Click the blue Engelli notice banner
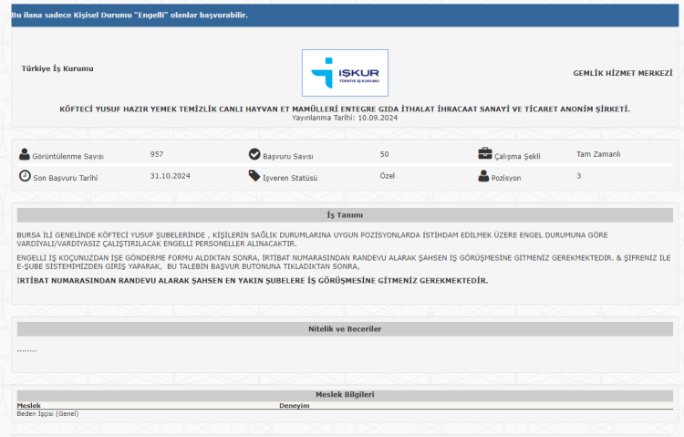The height and width of the screenshot is (437, 684). click(345, 16)
